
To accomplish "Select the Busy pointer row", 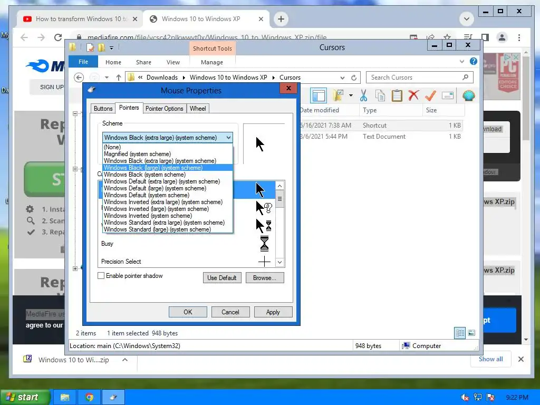I will click(x=187, y=244).
